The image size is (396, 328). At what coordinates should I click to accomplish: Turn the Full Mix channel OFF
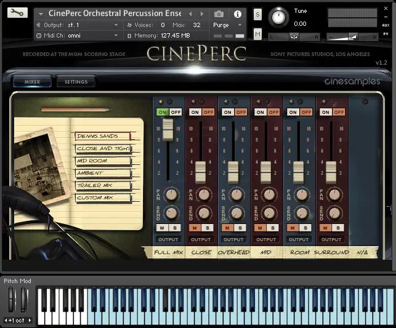tap(176, 112)
